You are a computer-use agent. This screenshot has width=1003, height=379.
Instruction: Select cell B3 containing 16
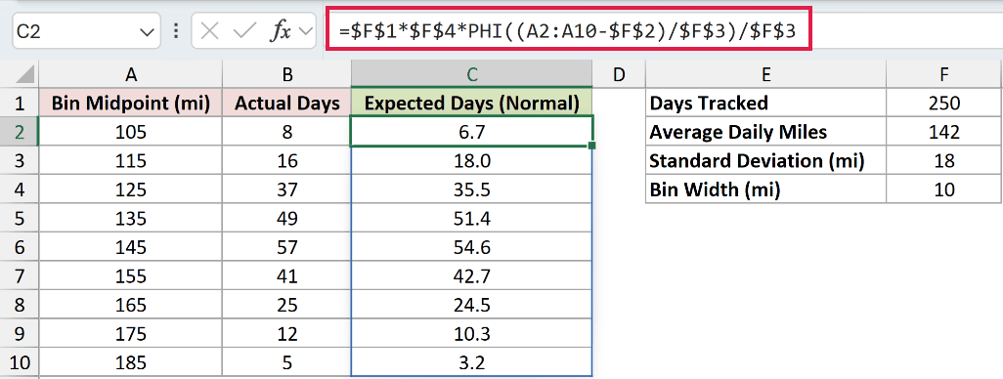(286, 160)
